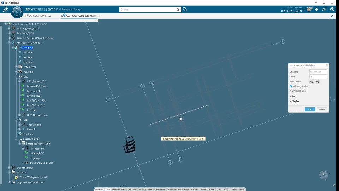Open the help question mark icon

(332, 10)
